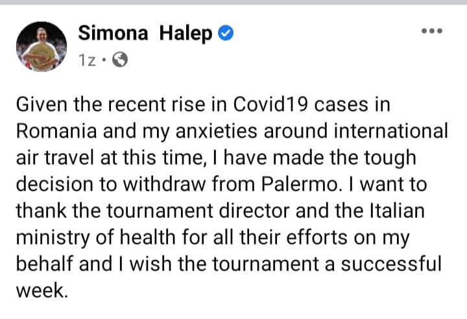Viewport: 467px width, 319px height.
Task: Click the '1z' post timestamp
Action: tap(87, 60)
